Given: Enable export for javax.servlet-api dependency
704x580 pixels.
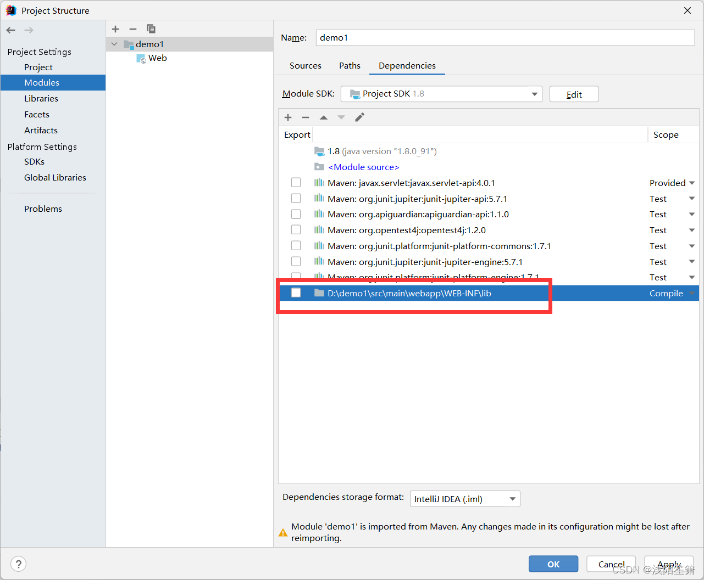Looking at the screenshot, I should (x=296, y=182).
